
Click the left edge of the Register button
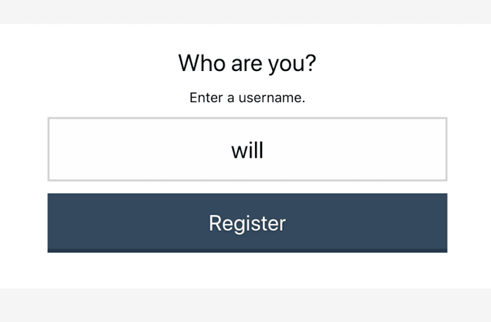(55, 223)
